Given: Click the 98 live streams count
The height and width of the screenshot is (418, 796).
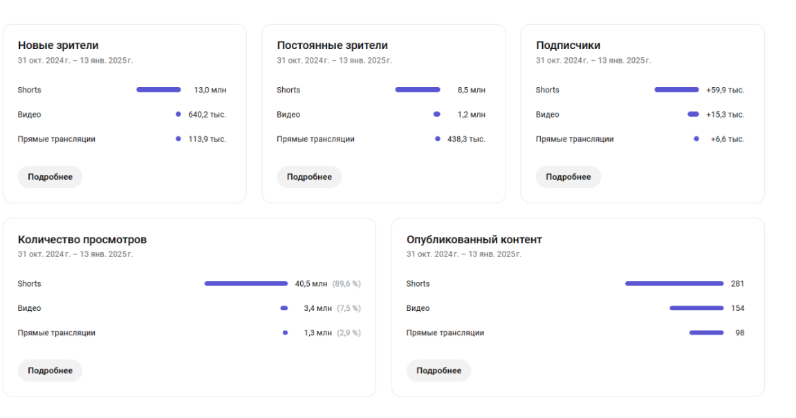Looking at the screenshot, I should tap(740, 333).
